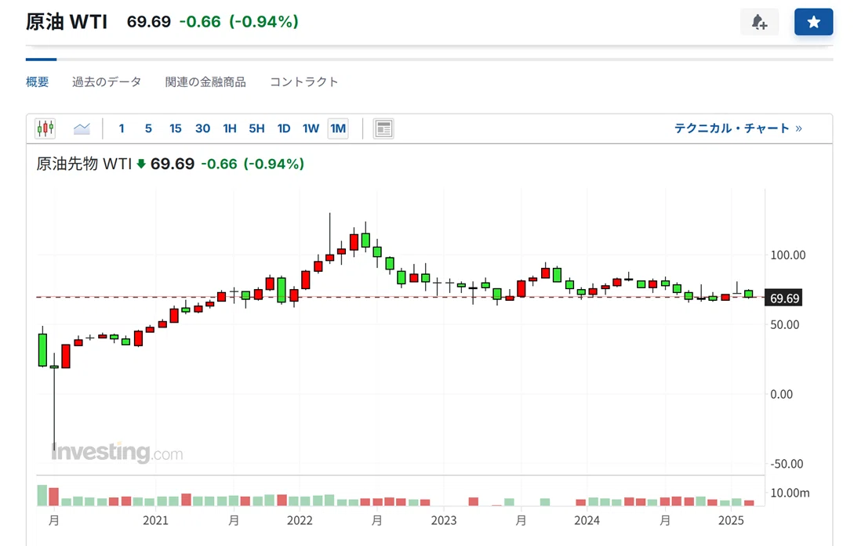Click the 69.69 price label on axis

click(783, 298)
